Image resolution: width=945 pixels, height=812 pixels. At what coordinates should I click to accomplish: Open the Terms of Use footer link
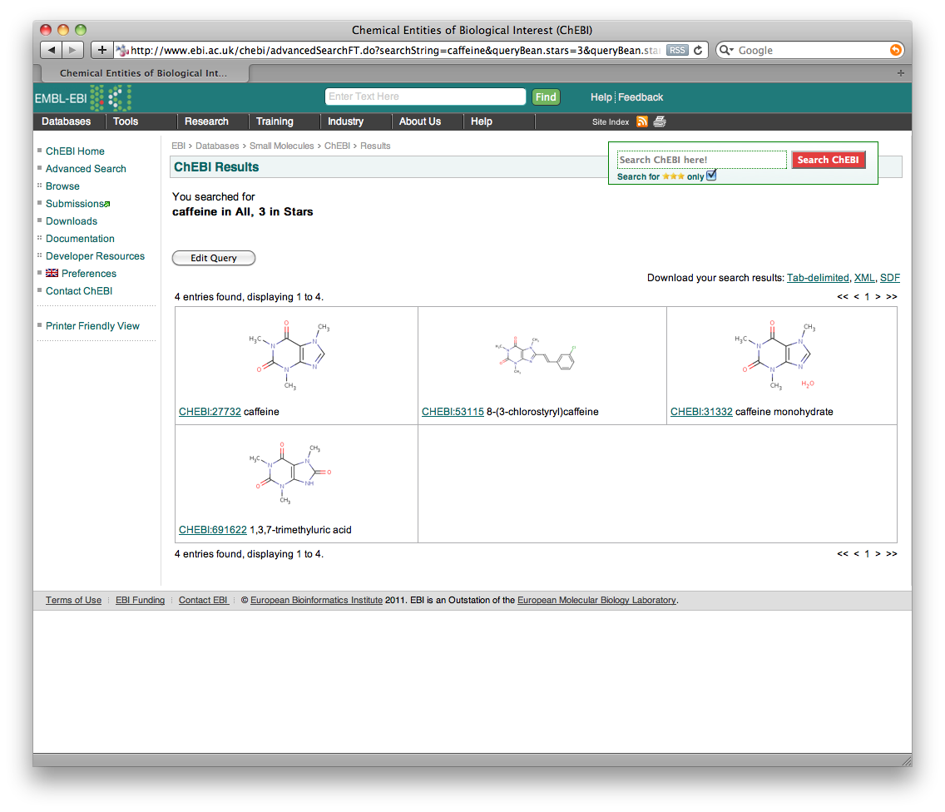[73, 600]
